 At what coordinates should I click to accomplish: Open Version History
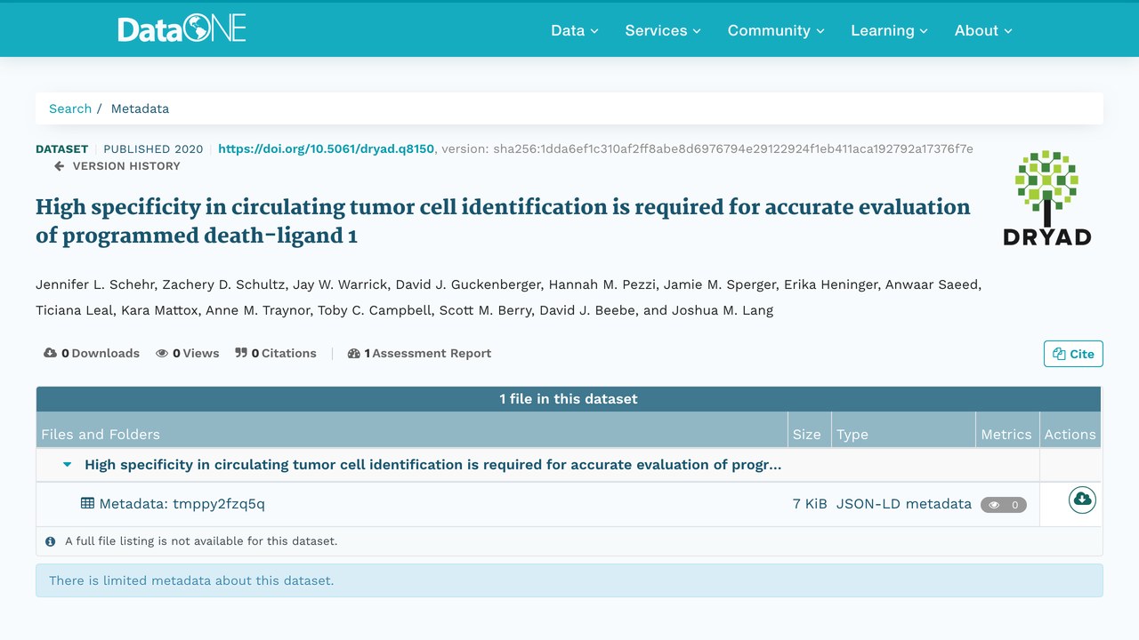tap(117, 166)
